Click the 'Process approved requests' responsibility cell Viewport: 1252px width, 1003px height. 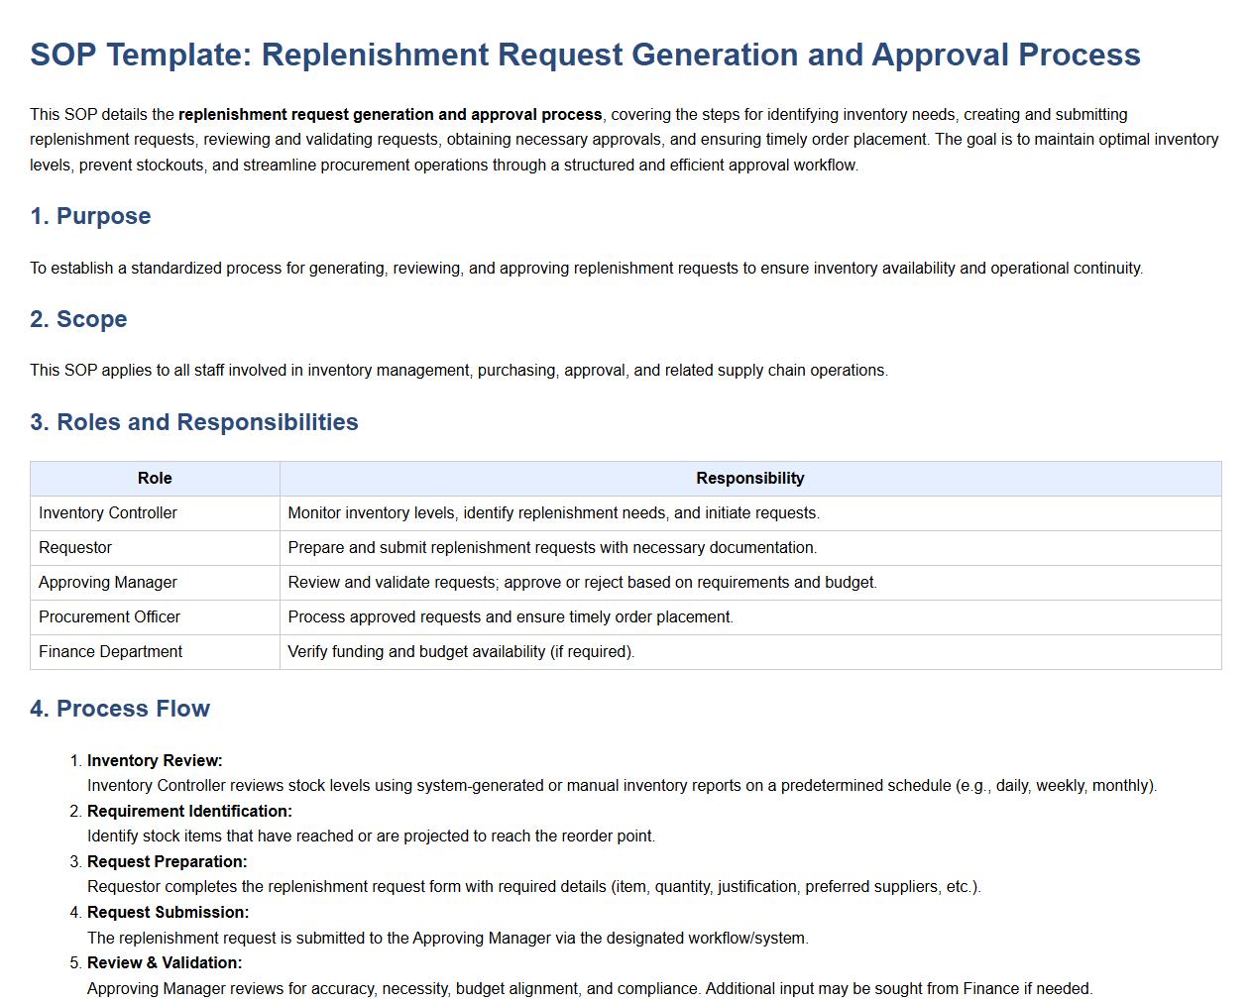coord(511,617)
